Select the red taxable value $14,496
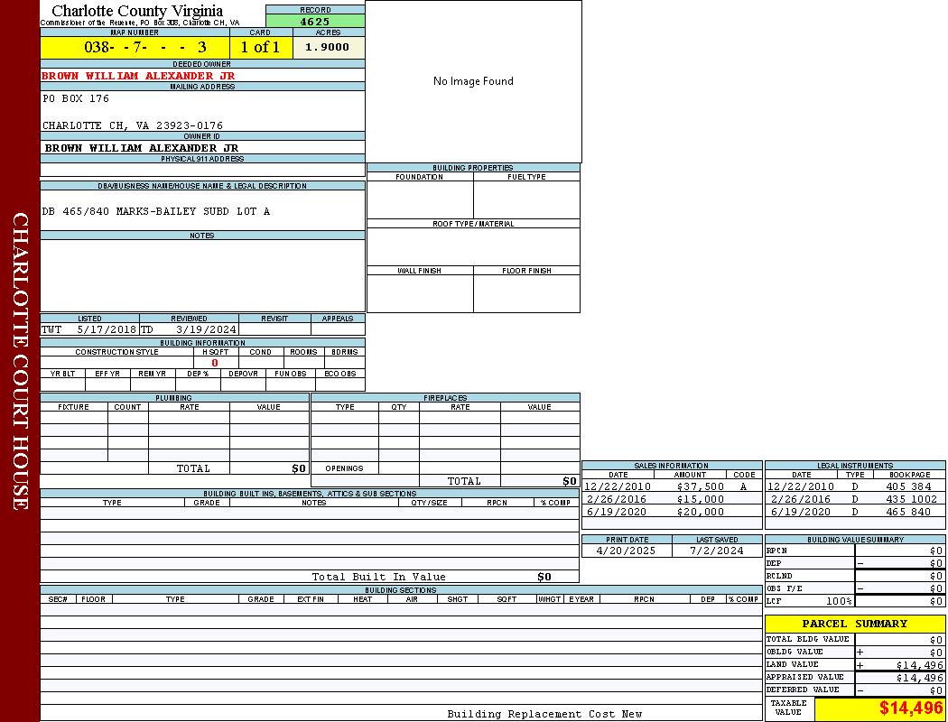Viewport: 948px width, 722px height. [x=910, y=708]
